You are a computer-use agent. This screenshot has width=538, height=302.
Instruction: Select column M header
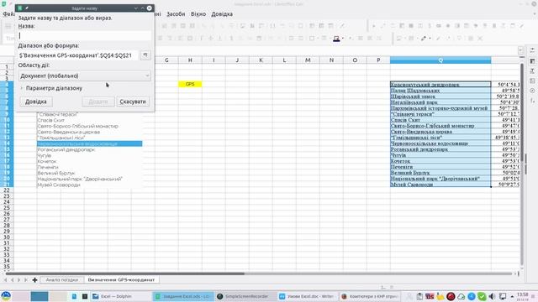click(x=308, y=60)
